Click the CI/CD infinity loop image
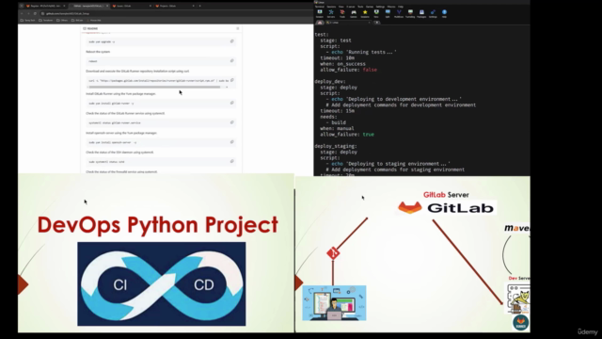The width and height of the screenshot is (602, 339). coord(162,284)
